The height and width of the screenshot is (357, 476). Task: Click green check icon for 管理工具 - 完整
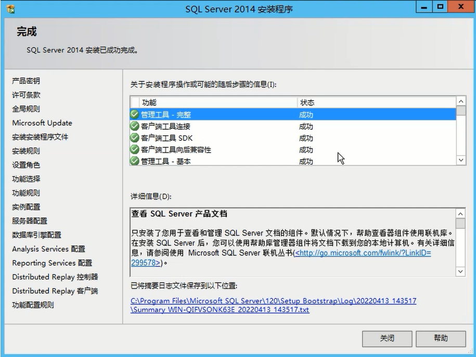tap(135, 114)
